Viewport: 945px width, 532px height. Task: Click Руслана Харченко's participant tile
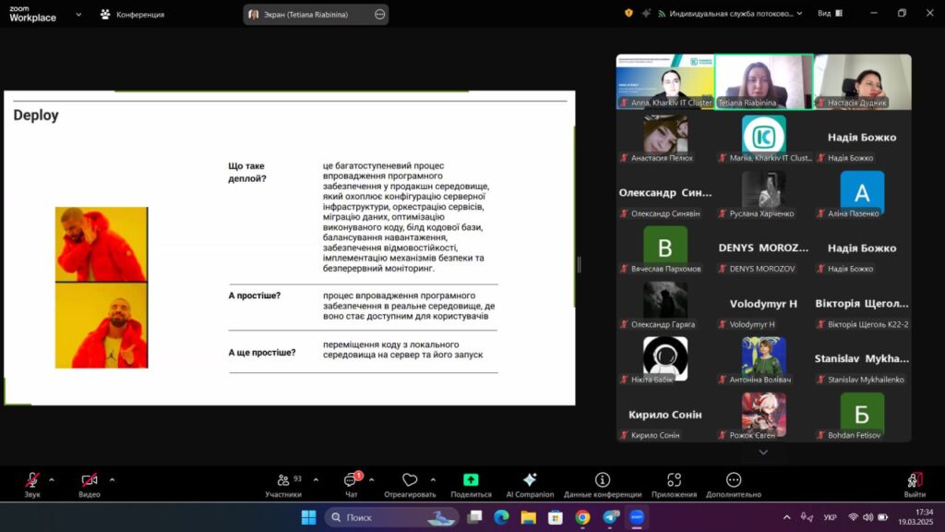coord(763,193)
